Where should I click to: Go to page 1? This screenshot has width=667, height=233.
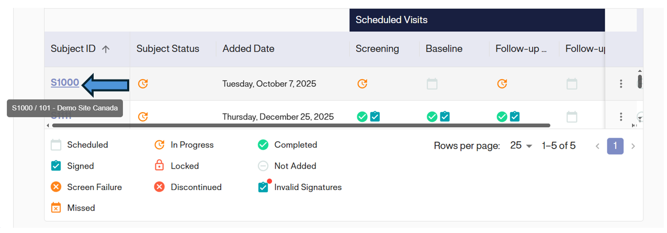615,146
